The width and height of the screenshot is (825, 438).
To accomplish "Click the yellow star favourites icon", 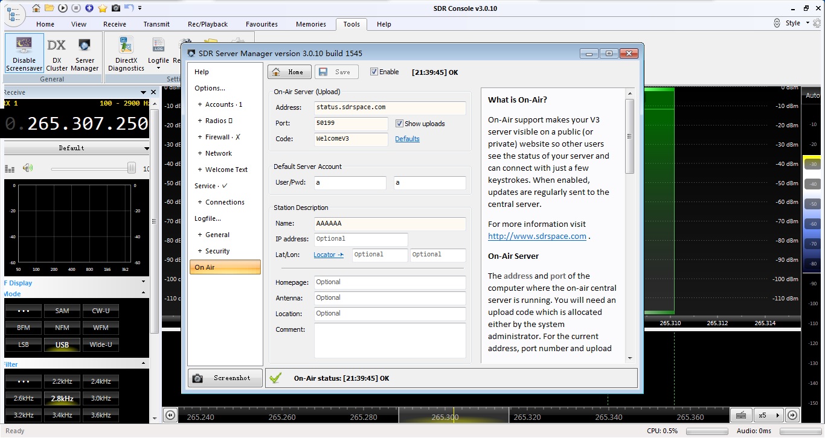I will [x=103, y=8].
